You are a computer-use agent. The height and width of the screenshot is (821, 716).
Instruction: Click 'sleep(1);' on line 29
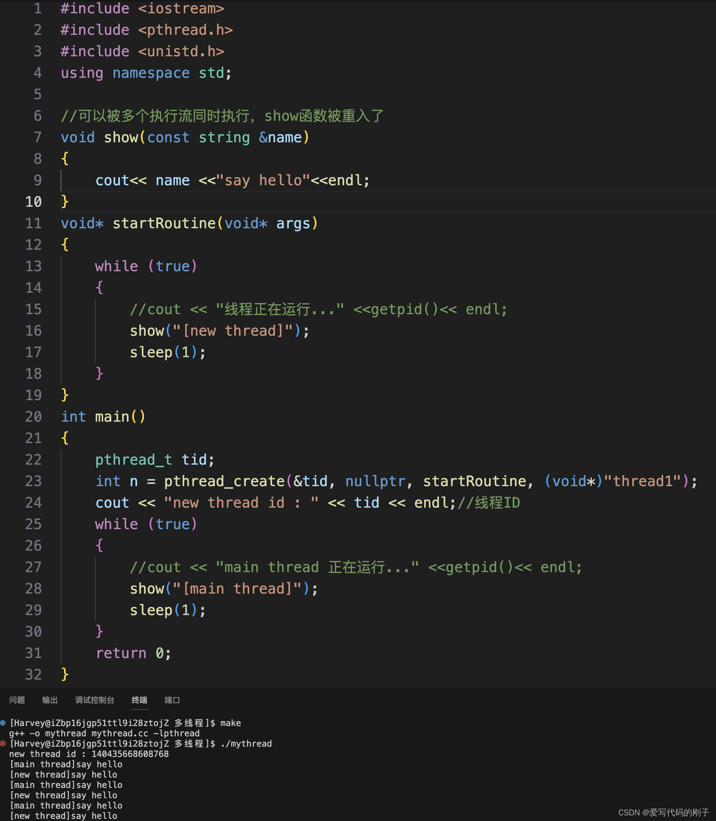tap(168, 610)
